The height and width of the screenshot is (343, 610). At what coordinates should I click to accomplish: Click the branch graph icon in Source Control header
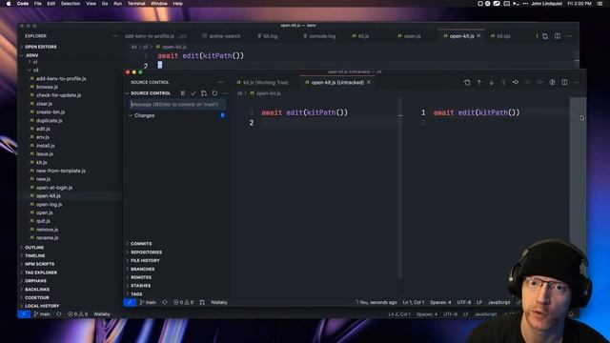pyautogui.click(x=204, y=93)
